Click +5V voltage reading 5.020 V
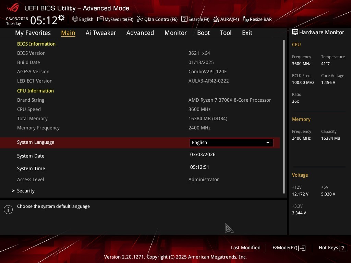This screenshot has width=351, height=263. coord(328,194)
